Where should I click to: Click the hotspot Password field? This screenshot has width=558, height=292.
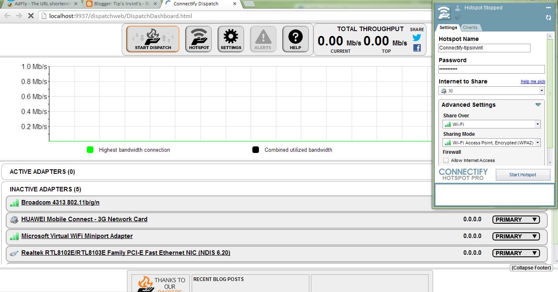[x=492, y=69]
